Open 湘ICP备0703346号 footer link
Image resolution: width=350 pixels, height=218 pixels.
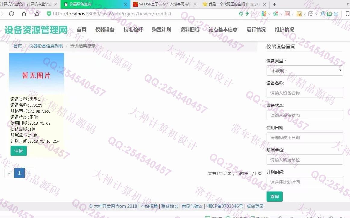click(225, 206)
